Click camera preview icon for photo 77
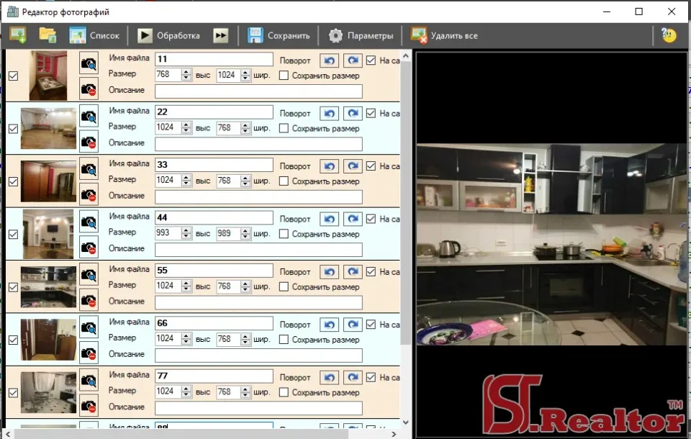Image resolution: width=691 pixels, height=439 pixels. tap(89, 381)
